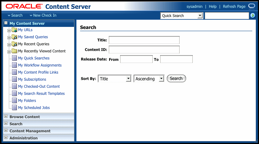Click the My Checked-Out Content page icon
The height and width of the screenshot is (144, 259).
[x=15, y=86]
